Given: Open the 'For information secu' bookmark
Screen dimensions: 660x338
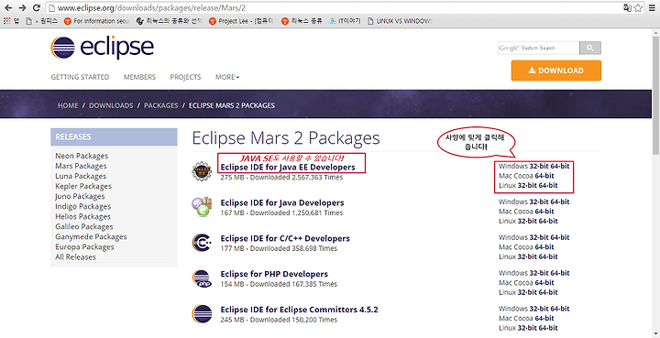Looking at the screenshot, I should point(96,20).
